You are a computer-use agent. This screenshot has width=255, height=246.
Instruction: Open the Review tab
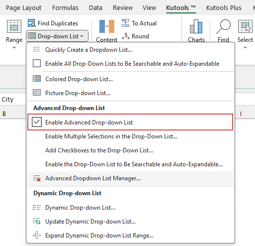pos(123,8)
